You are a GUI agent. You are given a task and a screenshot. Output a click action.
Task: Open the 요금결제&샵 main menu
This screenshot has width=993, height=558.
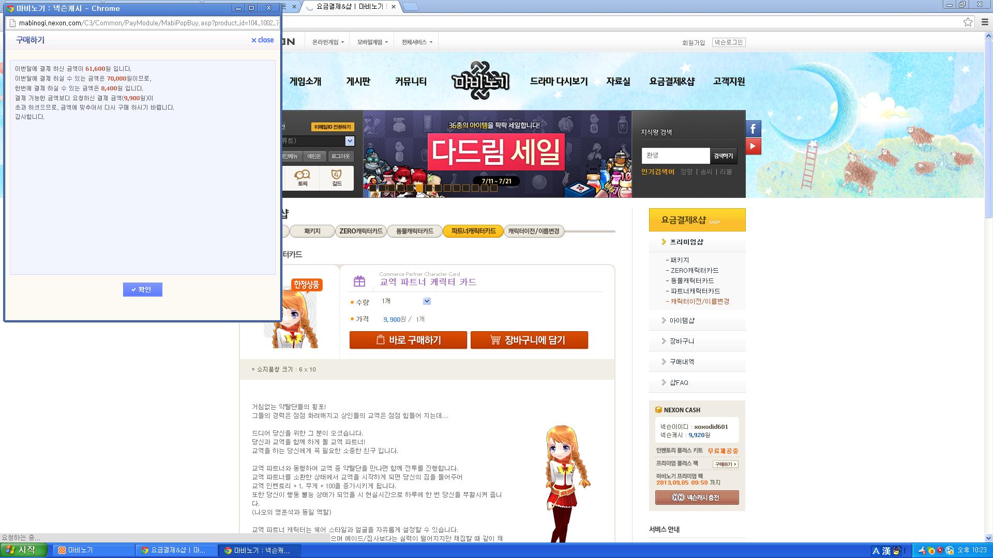(x=672, y=81)
